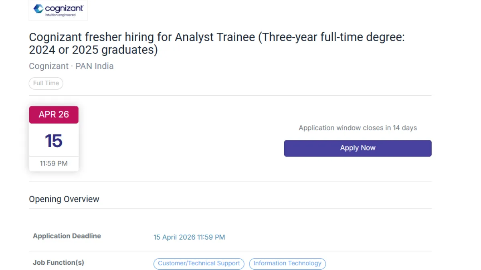Viewport: 481px width, 270px height.
Task: Click the Job Function(s) field label
Action: (59, 263)
